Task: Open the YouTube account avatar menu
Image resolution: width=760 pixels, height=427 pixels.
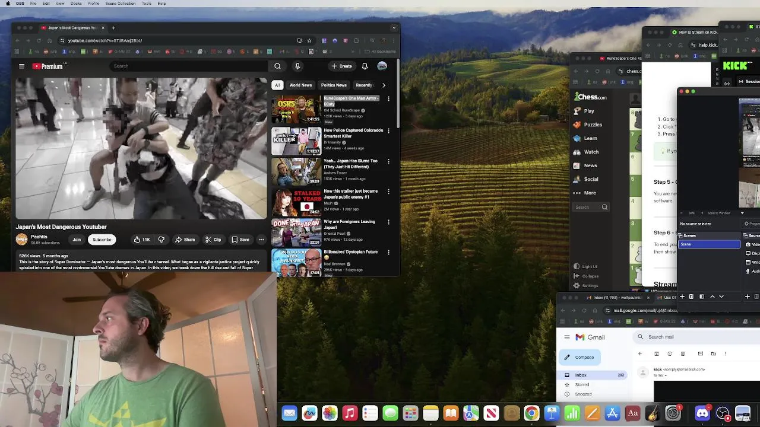Action: [x=382, y=66]
